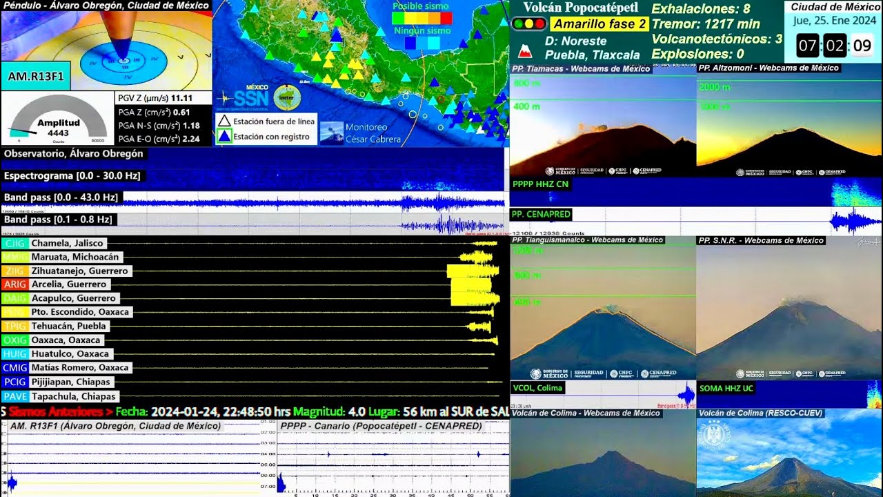Viewport: 883px width, 497px height.
Task: Click the Posible sismo color scale
Action: tap(423, 18)
